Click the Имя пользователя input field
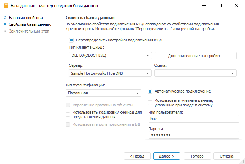 point(193,119)
